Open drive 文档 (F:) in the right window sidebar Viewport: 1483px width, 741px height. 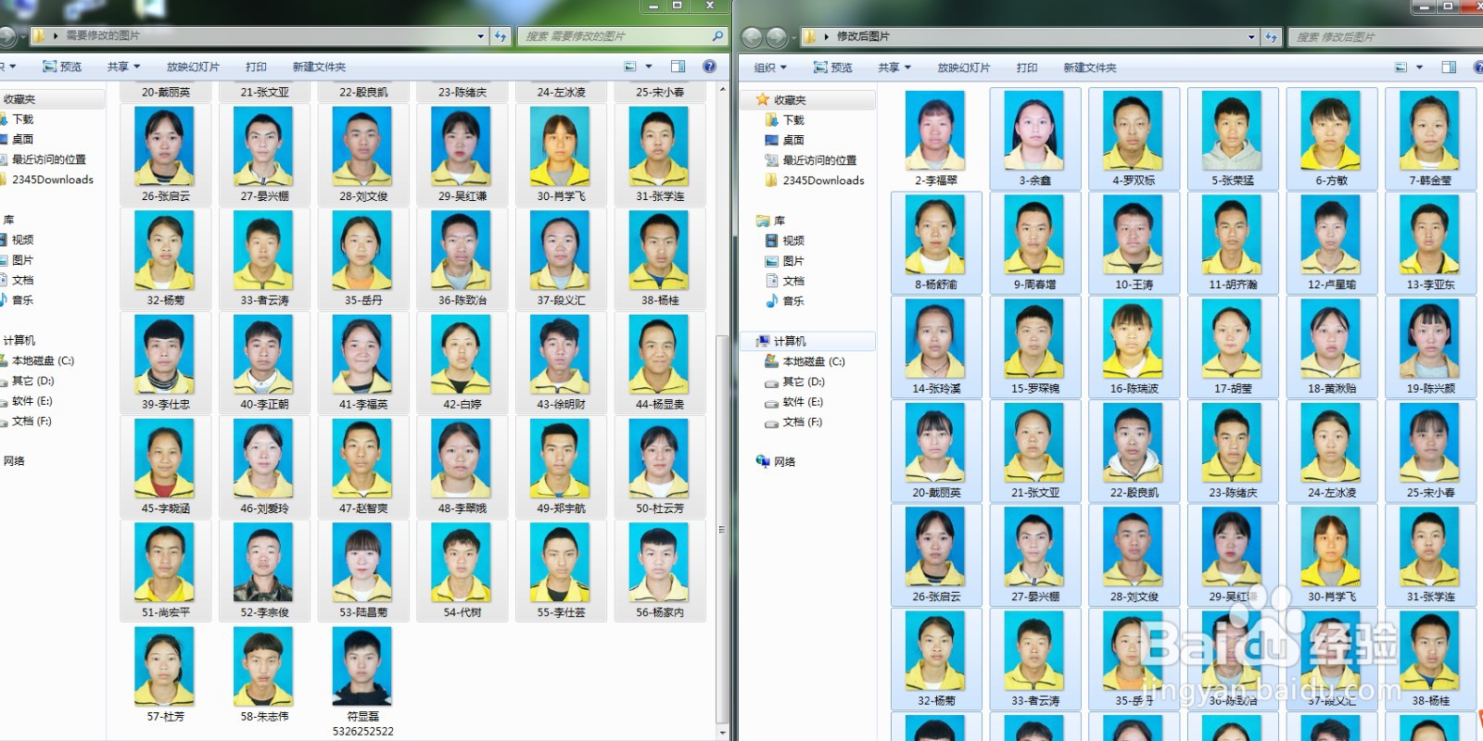click(794, 421)
